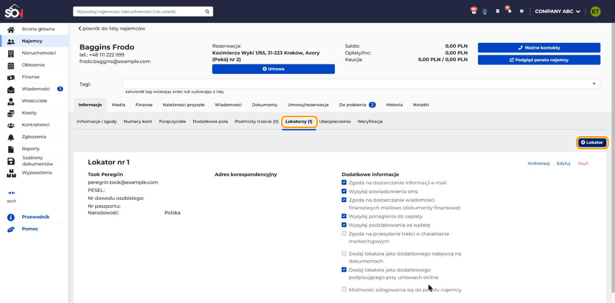Click the Kontrahenci group icon

click(x=11, y=125)
